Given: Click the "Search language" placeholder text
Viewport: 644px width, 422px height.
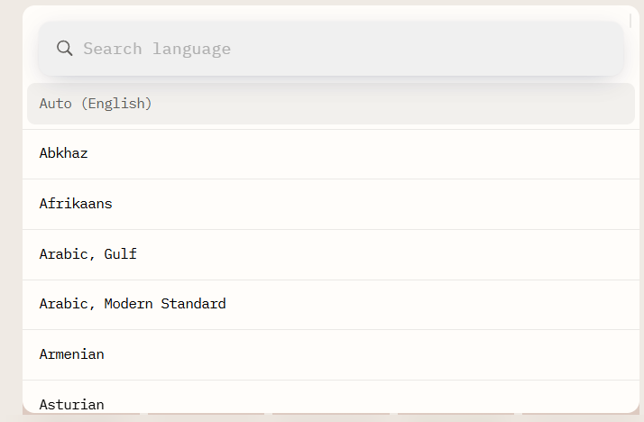Looking at the screenshot, I should (x=157, y=49).
